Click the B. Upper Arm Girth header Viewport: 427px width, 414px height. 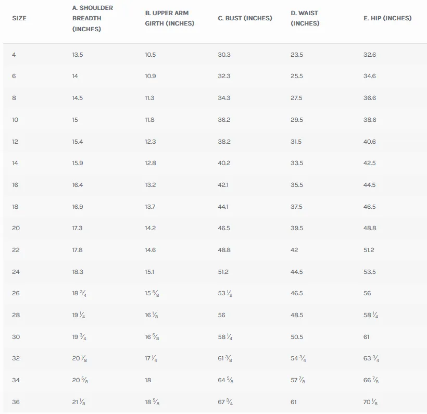[170, 18]
